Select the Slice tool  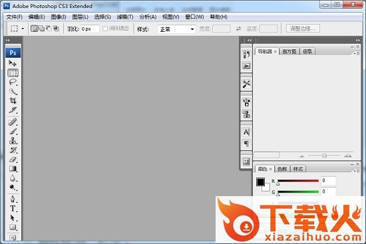point(13,110)
